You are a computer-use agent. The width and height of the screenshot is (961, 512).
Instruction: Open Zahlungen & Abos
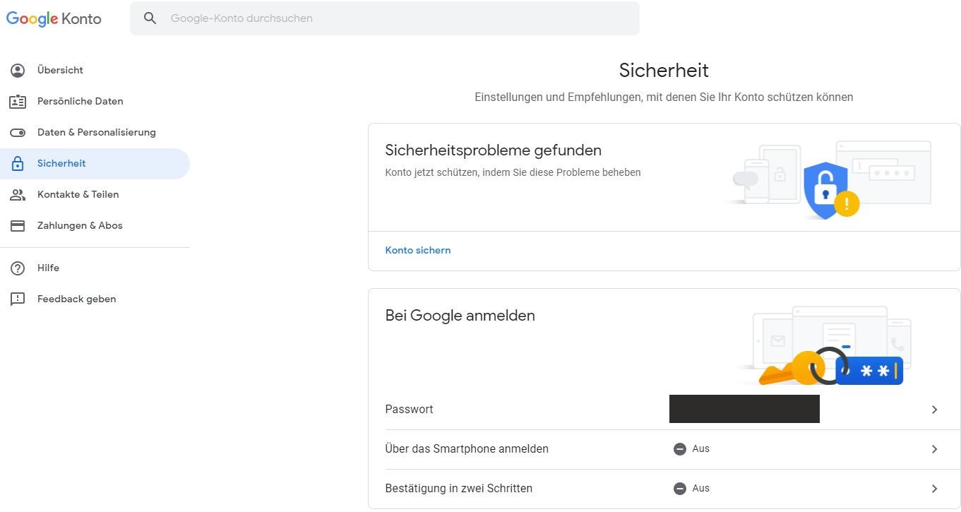point(95,225)
